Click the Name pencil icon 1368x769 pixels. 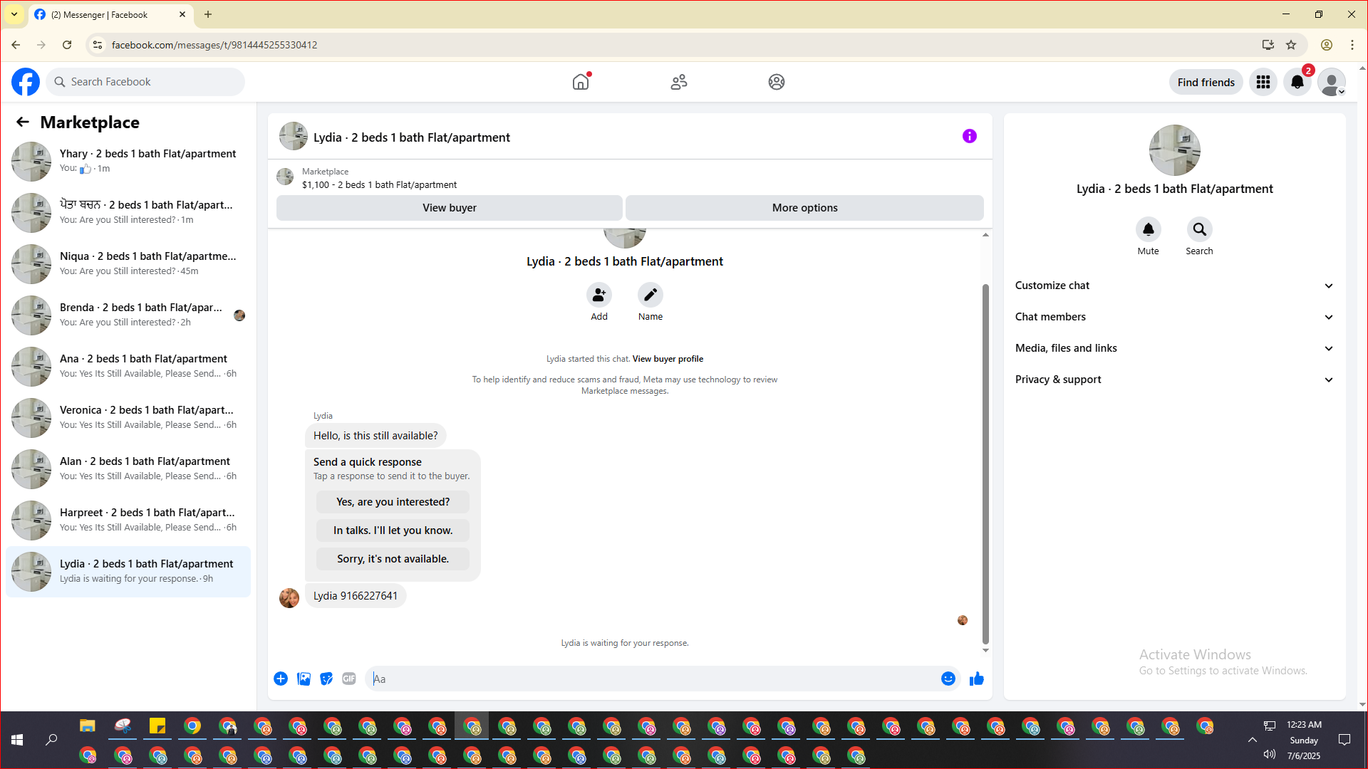pos(650,295)
